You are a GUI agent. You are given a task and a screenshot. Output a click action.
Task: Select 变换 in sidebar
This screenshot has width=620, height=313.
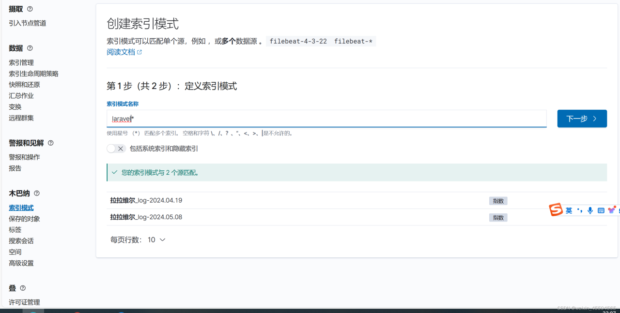pyautogui.click(x=15, y=107)
